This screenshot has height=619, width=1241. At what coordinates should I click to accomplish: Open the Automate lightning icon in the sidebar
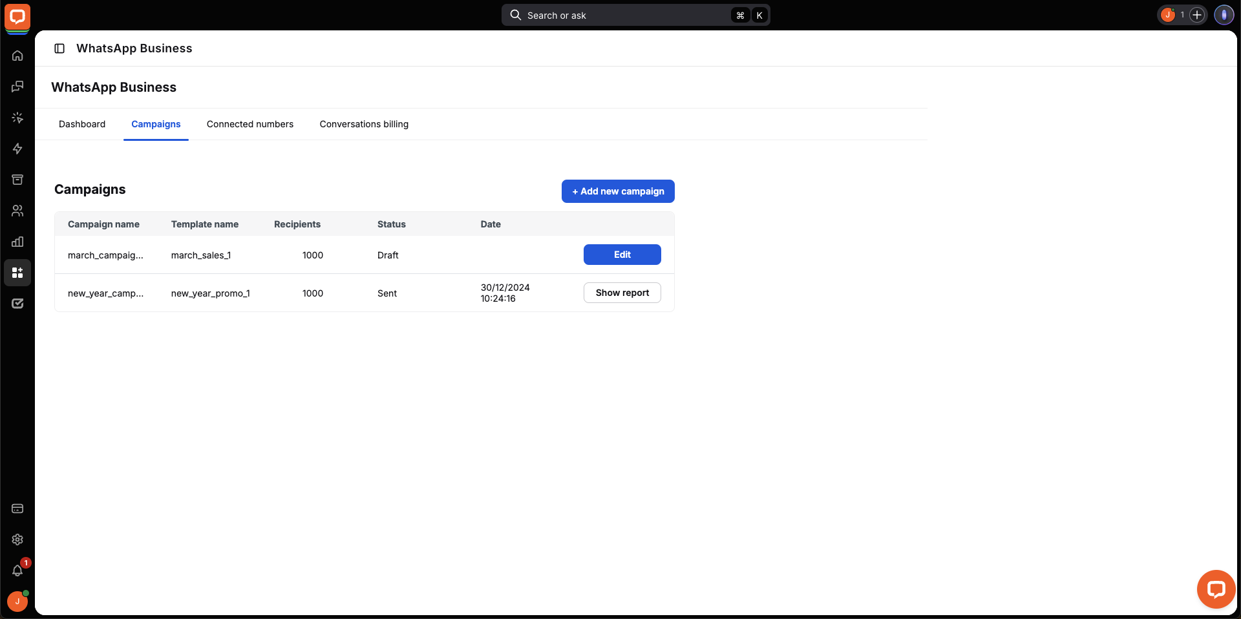pyautogui.click(x=17, y=149)
